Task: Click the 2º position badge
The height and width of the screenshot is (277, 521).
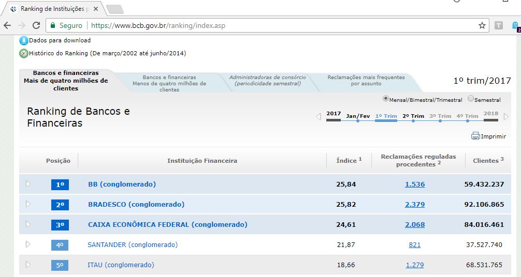Action: pyautogui.click(x=60, y=205)
